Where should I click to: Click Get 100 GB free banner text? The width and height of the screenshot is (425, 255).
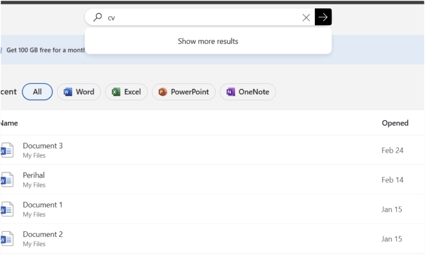click(45, 50)
